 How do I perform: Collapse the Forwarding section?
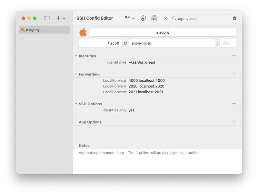(75, 74)
